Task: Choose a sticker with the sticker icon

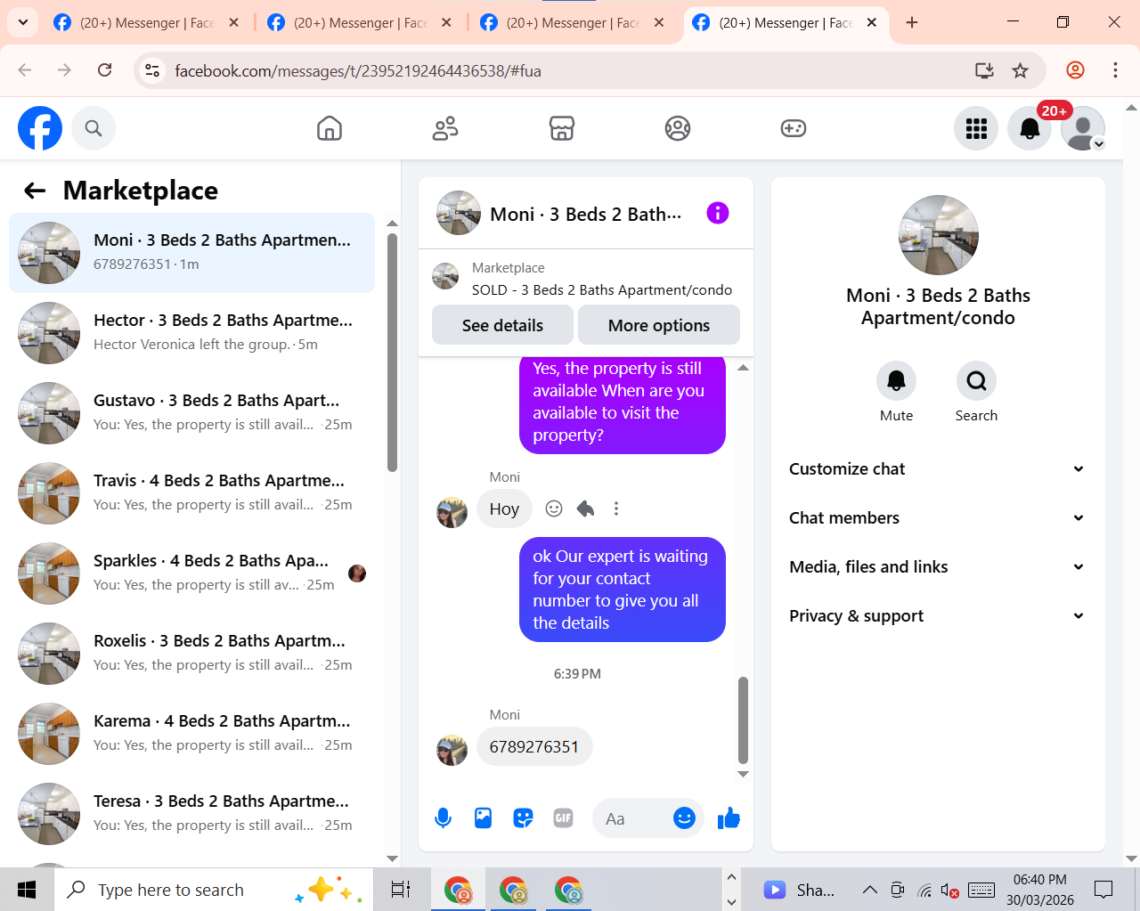Action: [x=524, y=817]
